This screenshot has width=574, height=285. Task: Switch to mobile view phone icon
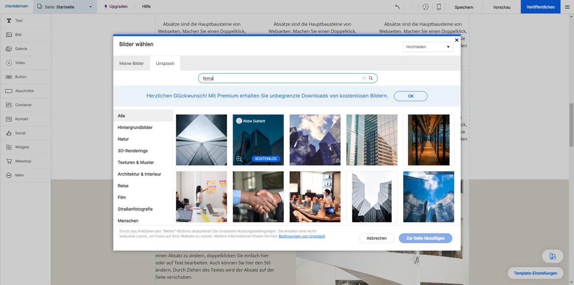pyautogui.click(x=439, y=7)
